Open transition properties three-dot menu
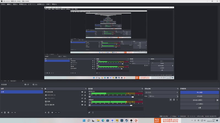 tap(177, 100)
